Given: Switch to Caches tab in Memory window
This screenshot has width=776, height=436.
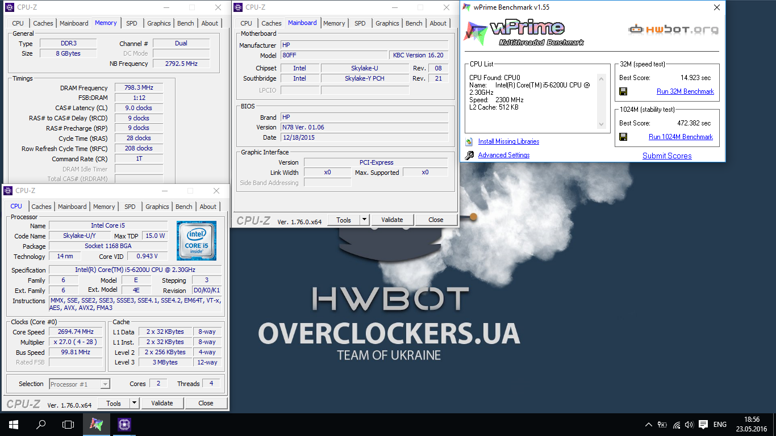Looking at the screenshot, I should point(43,23).
